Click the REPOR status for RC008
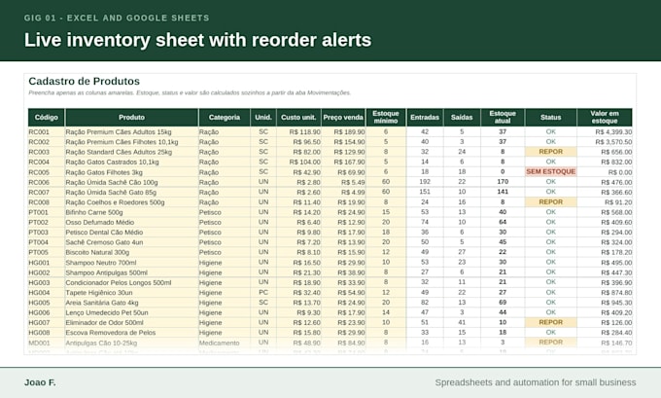This screenshot has height=398, width=661. tap(550, 202)
